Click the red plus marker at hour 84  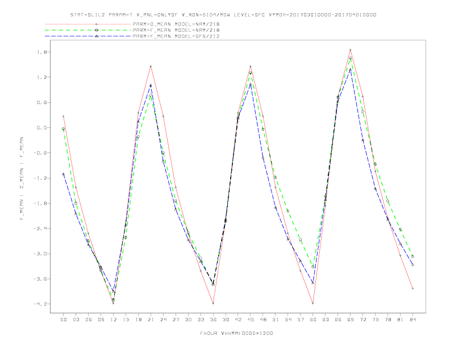pos(413,288)
